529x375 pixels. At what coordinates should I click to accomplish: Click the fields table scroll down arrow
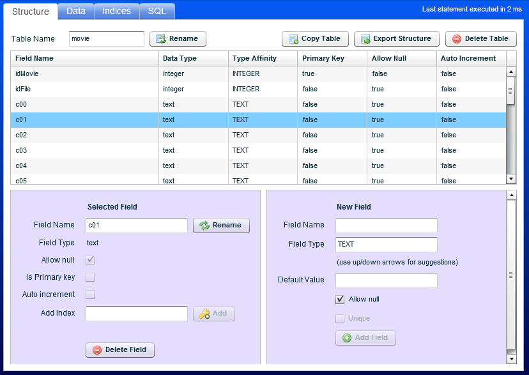[511, 179]
